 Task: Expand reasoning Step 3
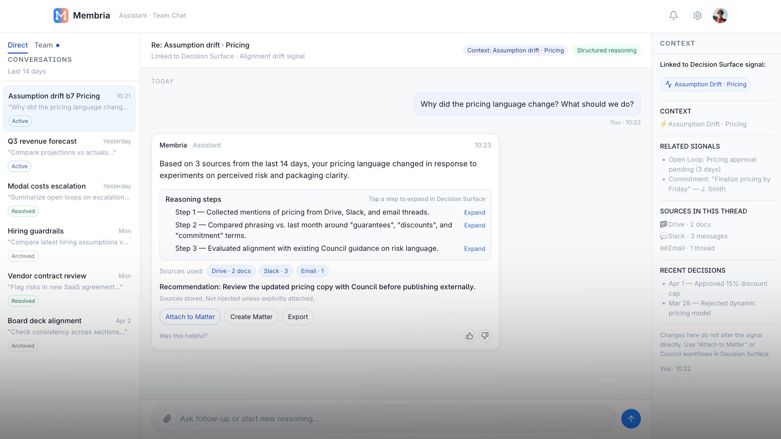474,249
